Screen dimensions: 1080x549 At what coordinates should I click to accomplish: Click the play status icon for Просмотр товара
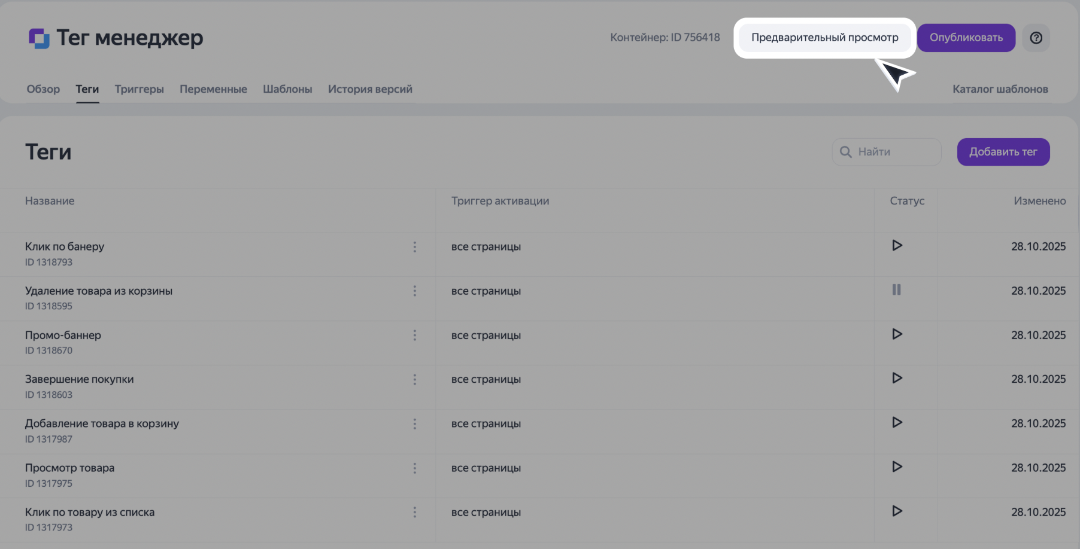pyautogui.click(x=897, y=466)
